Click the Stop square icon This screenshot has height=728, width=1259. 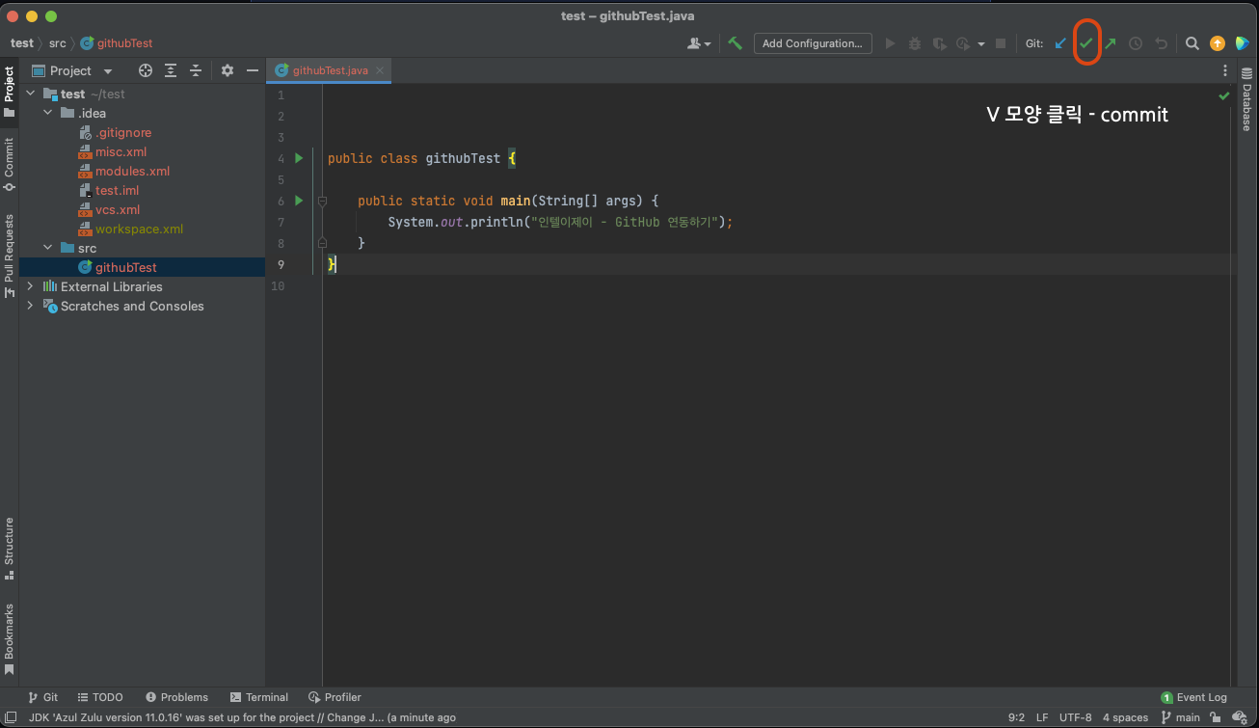1001,43
